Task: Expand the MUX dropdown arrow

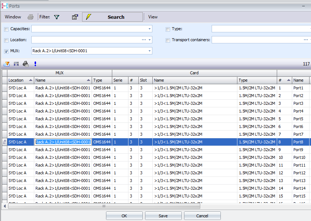Action: [149, 51]
